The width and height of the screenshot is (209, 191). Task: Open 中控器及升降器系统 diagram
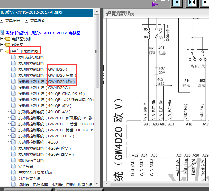pyautogui.click(x=35, y=172)
